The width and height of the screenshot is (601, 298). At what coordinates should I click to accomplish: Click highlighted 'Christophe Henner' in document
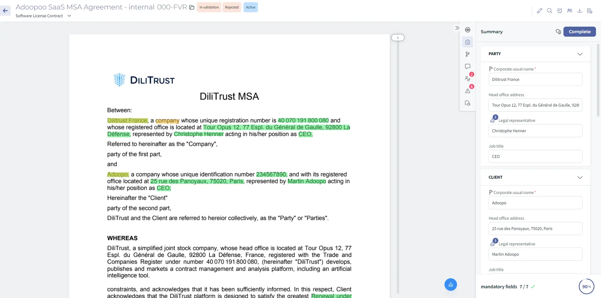point(199,134)
